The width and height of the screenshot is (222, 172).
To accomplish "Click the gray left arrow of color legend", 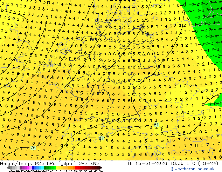I will click(x=8, y=167).
